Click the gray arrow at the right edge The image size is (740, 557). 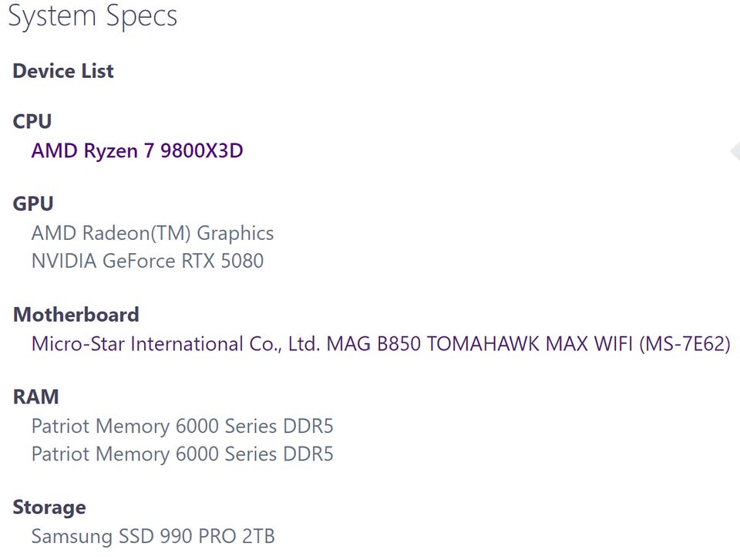[735, 152]
